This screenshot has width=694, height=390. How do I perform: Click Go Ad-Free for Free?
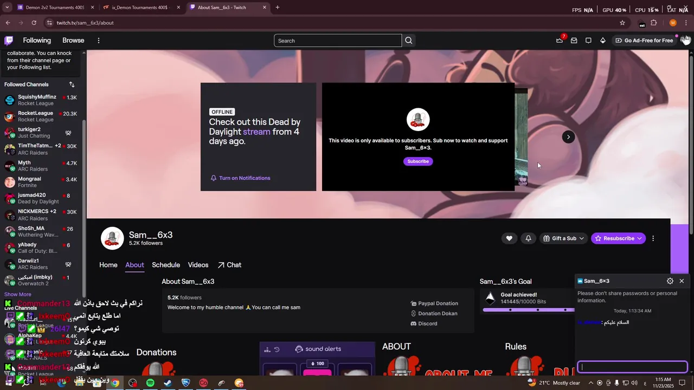tap(644, 41)
